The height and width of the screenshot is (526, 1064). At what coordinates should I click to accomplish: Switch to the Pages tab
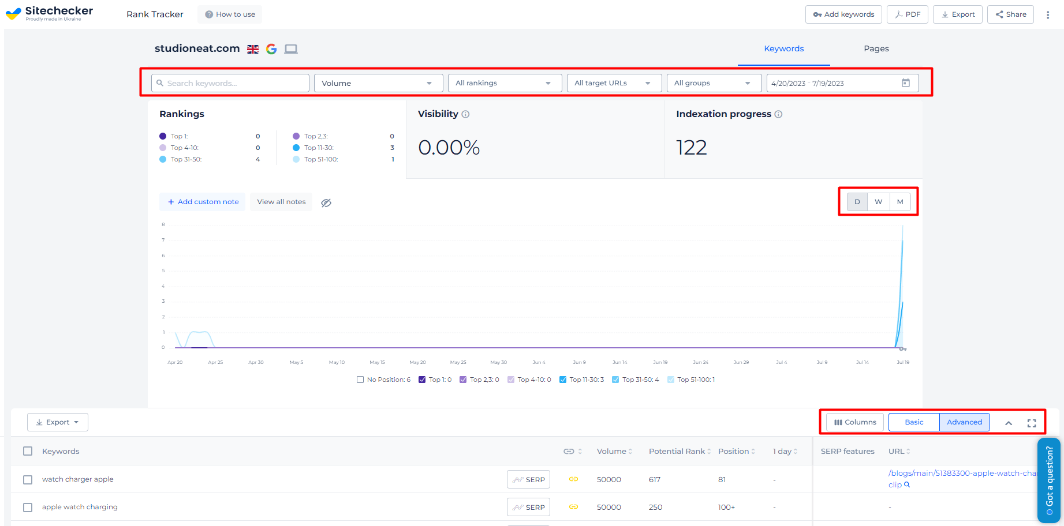pyautogui.click(x=876, y=49)
